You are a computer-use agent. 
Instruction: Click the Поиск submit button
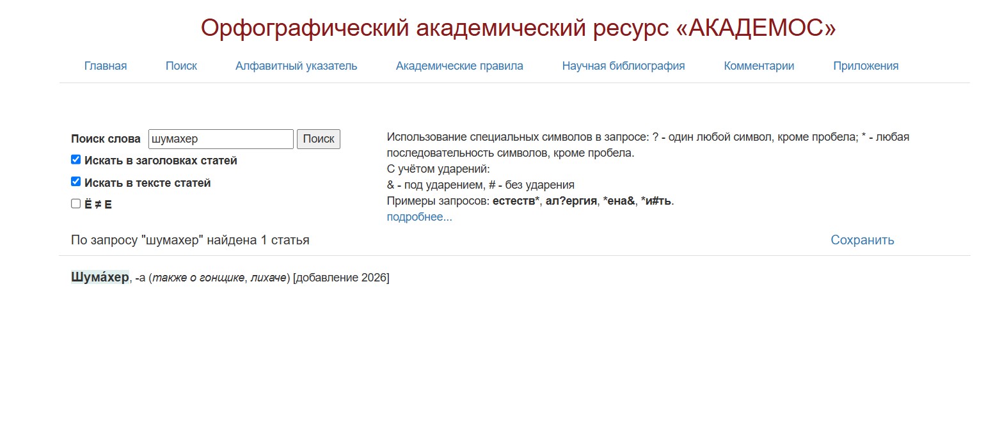coord(319,139)
